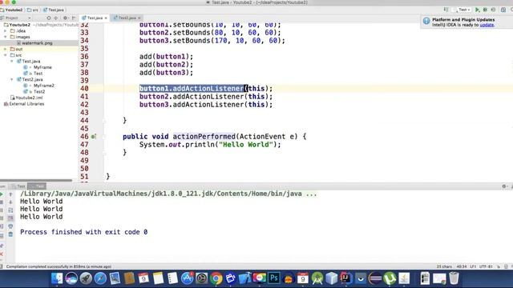Viewport: 513px width, 288px height.
Task: Collapse the Test2.java node in tree
Action: point(12,80)
